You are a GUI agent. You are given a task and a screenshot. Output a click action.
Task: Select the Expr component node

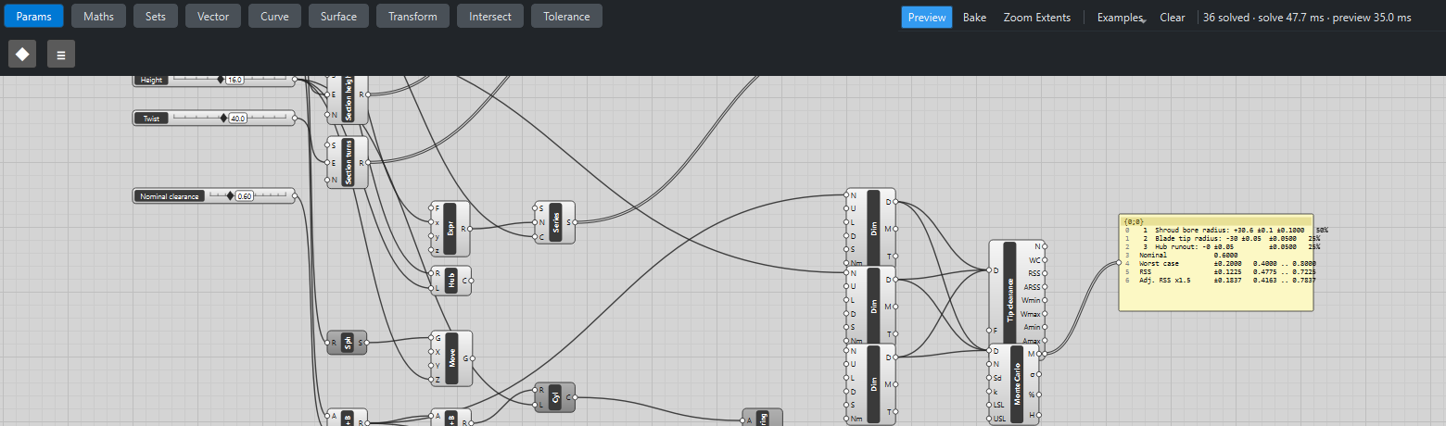point(450,228)
